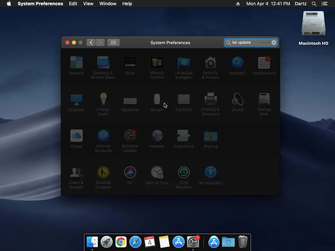Screen dimensions: 335x251
Task: Open Notification Center in the menu bar
Action: [x=325, y=4]
